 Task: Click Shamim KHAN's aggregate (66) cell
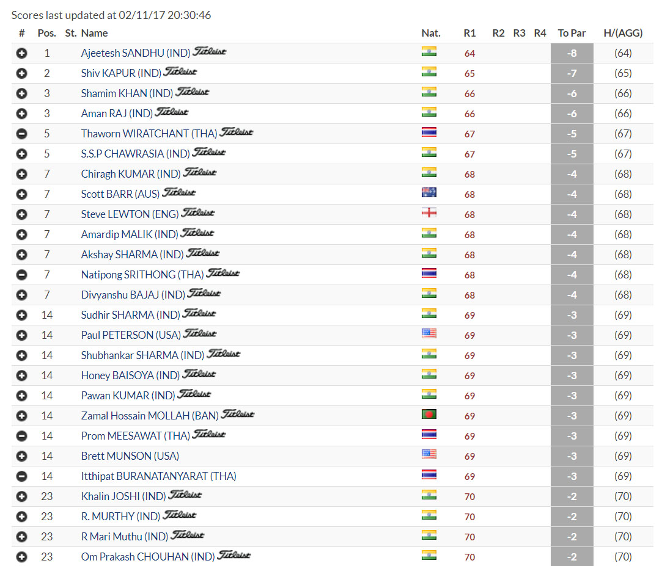point(623,93)
